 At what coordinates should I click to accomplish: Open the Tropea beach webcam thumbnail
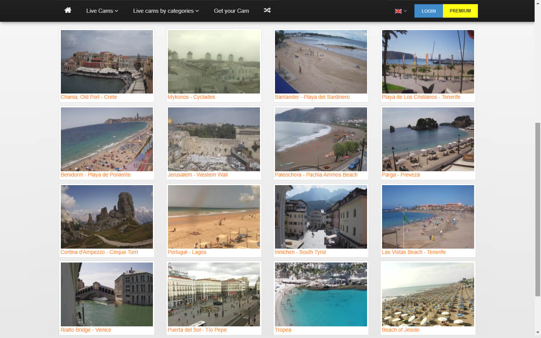321,294
